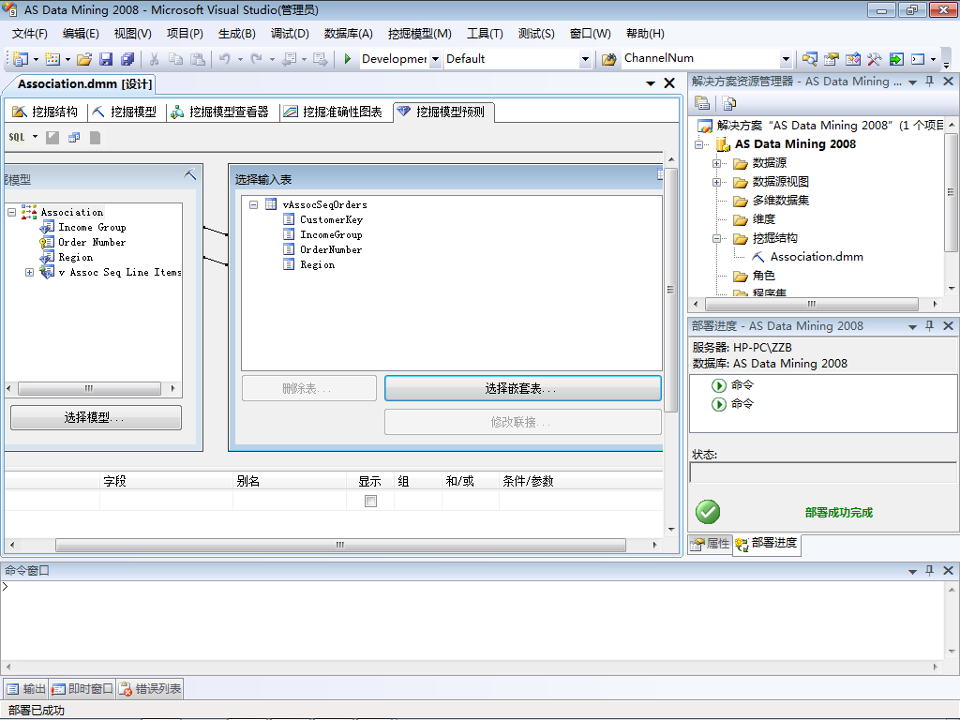This screenshot has width=960, height=720.
Task: Open the Object Browser toolbar icon
Action: (x=852, y=59)
